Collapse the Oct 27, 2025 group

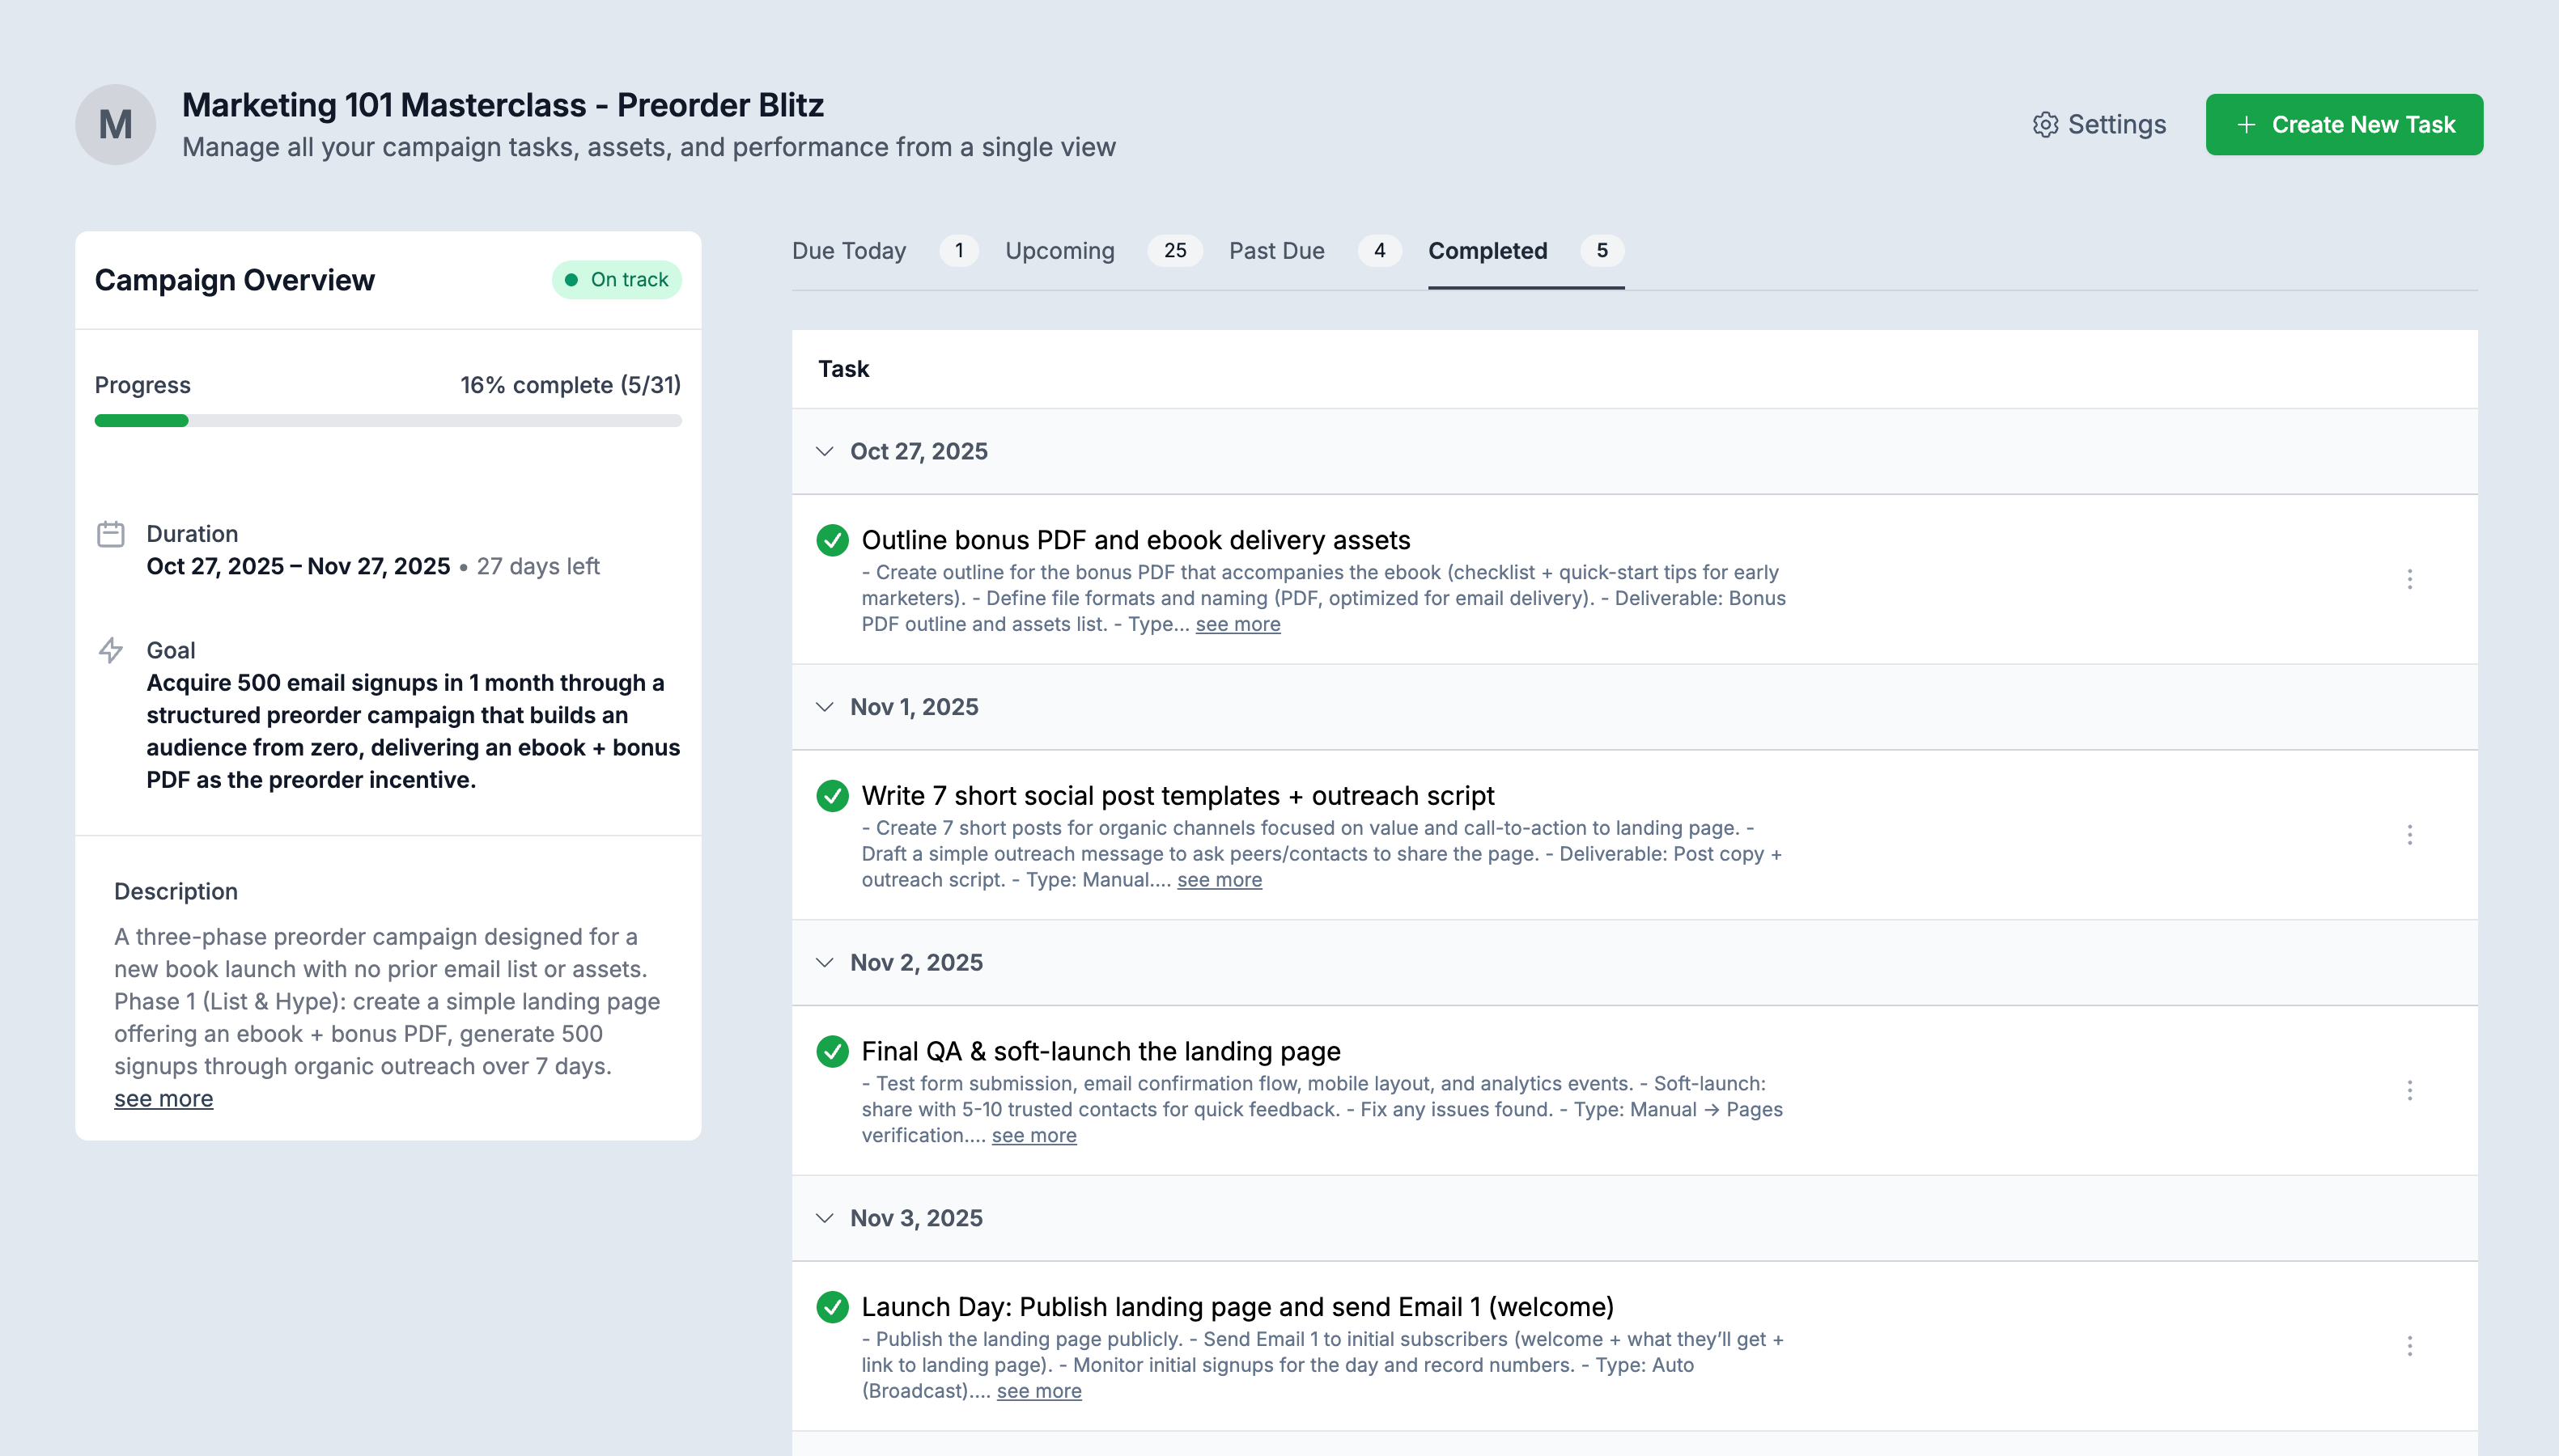point(825,451)
